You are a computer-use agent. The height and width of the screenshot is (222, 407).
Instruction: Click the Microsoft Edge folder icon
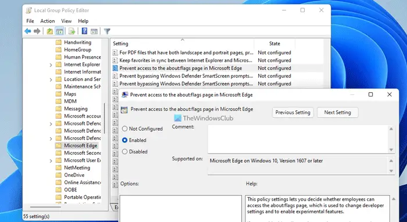pos(59,145)
